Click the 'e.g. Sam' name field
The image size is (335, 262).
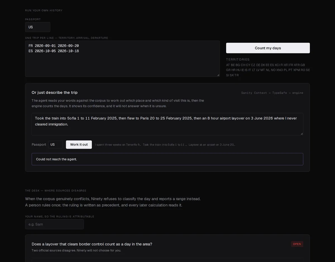click(x=54, y=224)
